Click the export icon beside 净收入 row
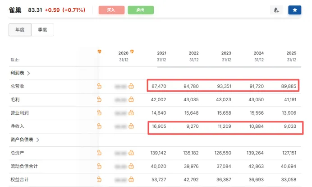The image size is (312, 187). [99, 126]
